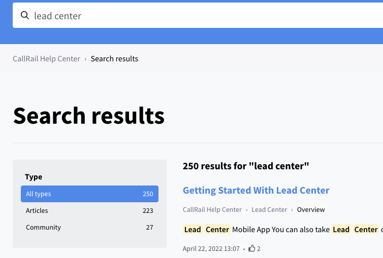Screen dimensions: 383x258
Task: Click the 250 count badge in All types
Action: (x=148, y=194)
